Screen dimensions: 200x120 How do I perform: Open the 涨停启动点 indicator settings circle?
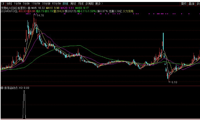point(2,88)
